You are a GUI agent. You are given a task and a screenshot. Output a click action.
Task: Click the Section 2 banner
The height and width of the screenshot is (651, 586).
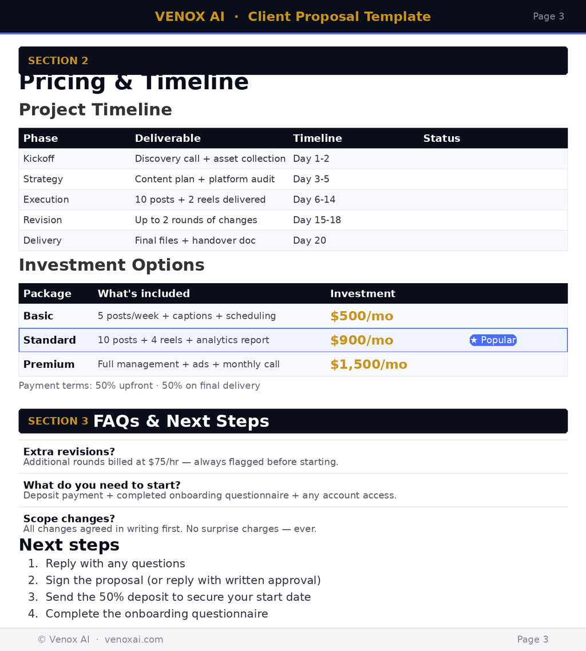[293, 61]
